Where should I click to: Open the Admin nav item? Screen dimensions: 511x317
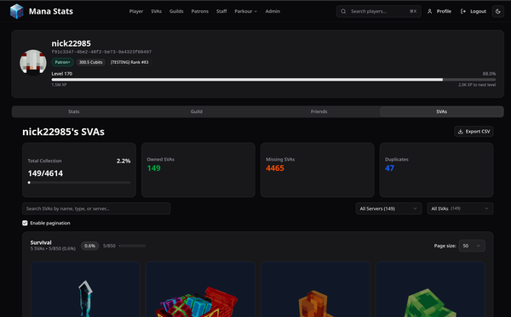(x=273, y=11)
